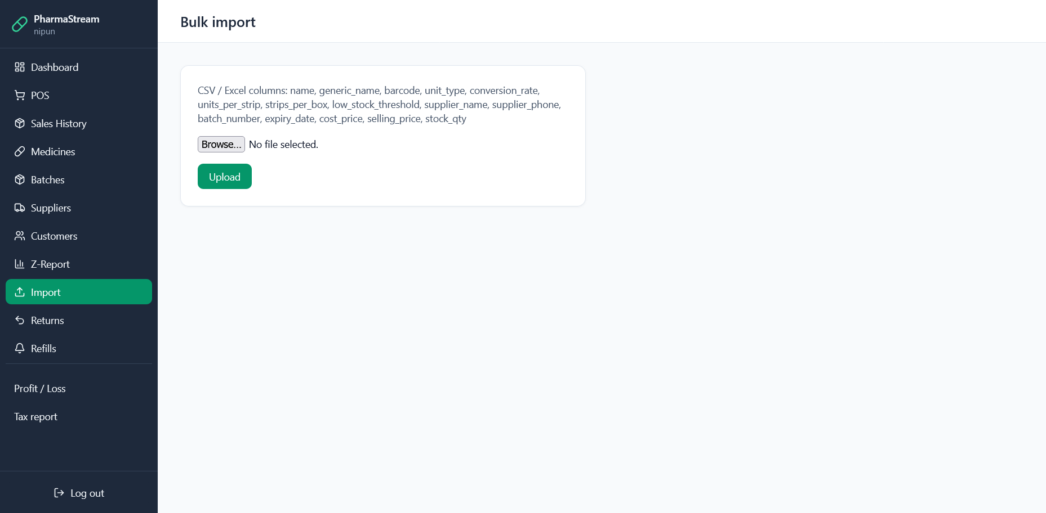Click the Dashboard grid icon
Image resolution: width=1046 pixels, height=513 pixels.
pos(20,67)
